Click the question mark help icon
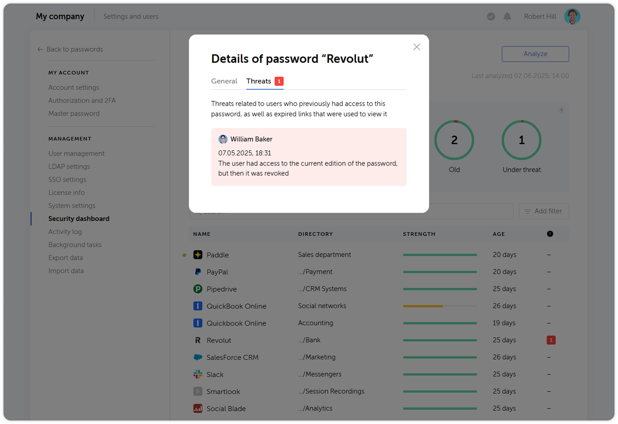 [x=561, y=110]
